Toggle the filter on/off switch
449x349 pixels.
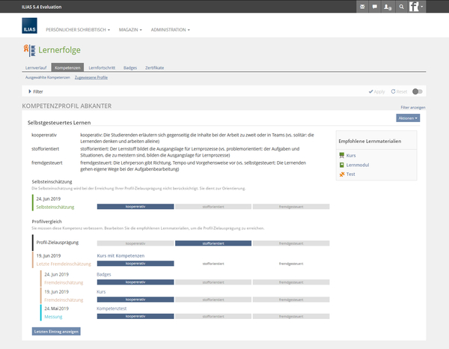coord(418,91)
